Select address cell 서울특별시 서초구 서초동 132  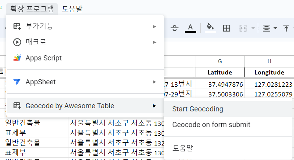(116, 143)
